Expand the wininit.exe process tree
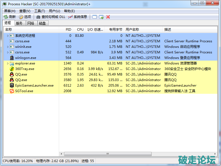Image resolution: width=221 pixels, height=166 pixels. (8, 47)
